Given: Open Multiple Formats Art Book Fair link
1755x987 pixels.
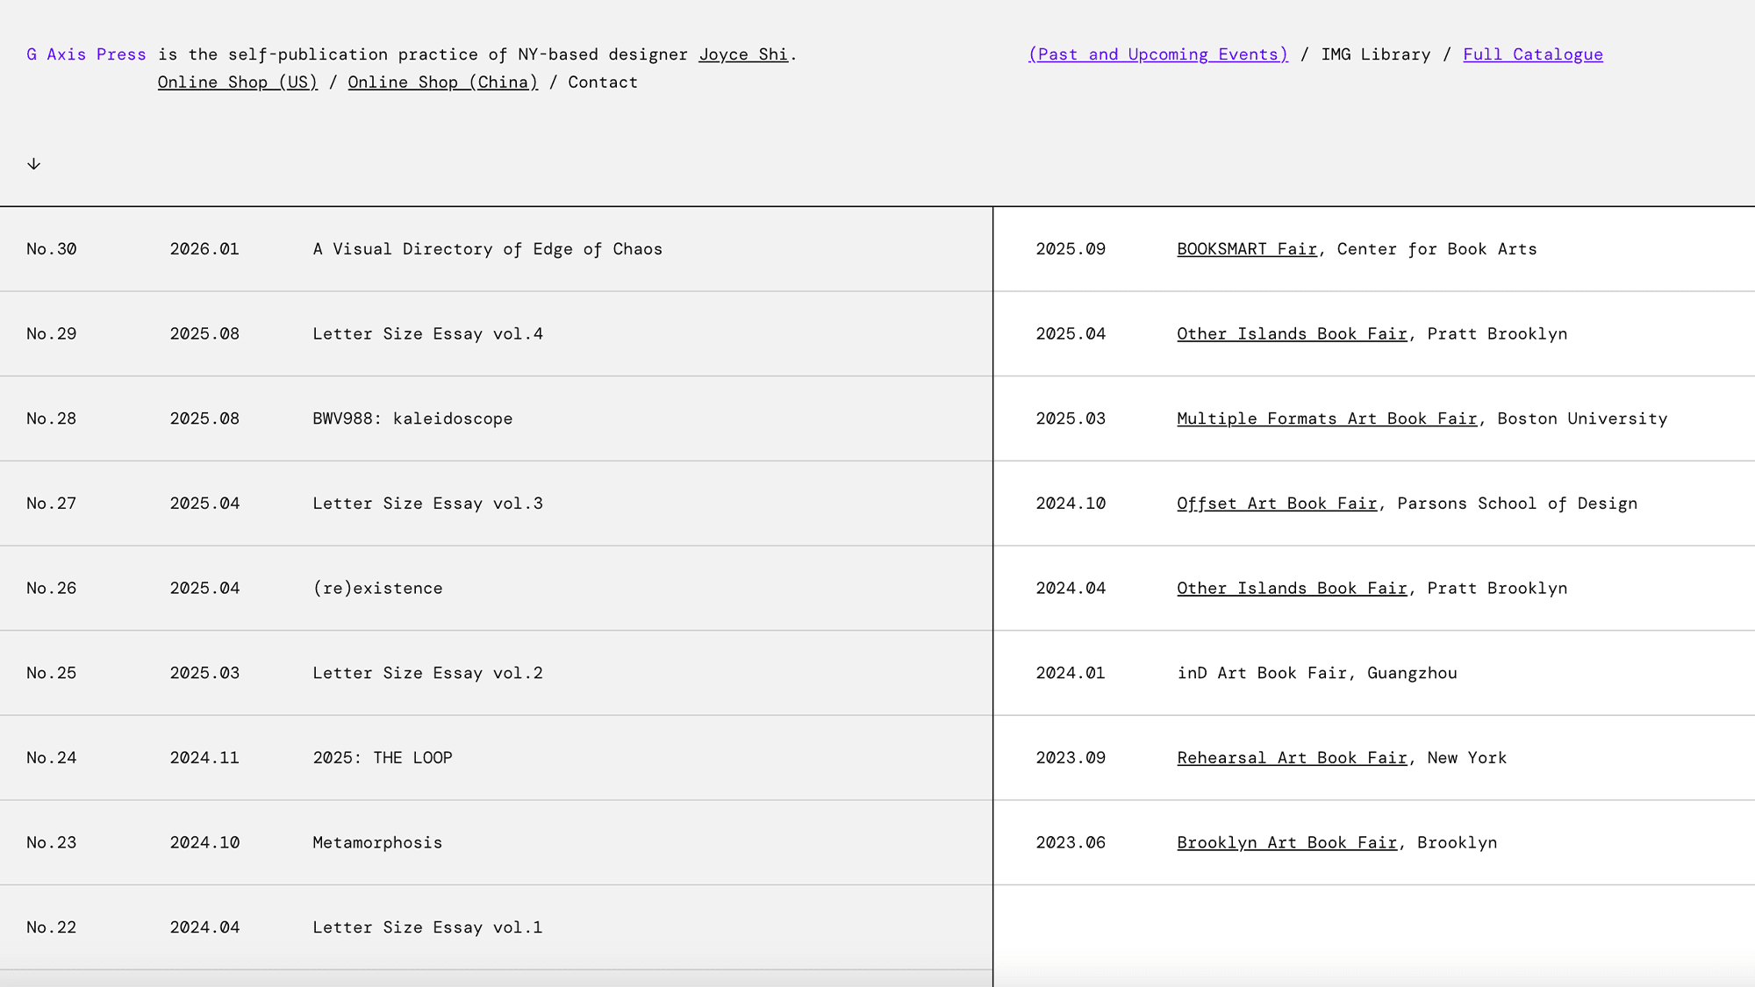Looking at the screenshot, I should 1326,419.
